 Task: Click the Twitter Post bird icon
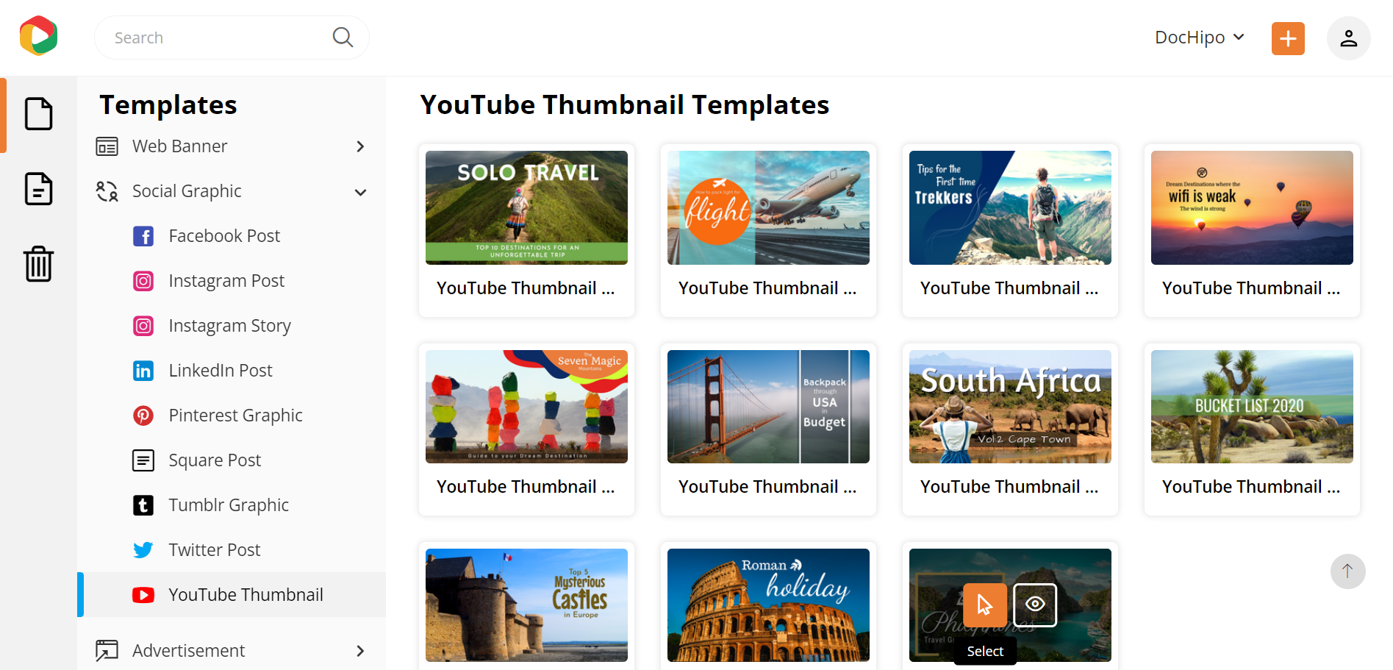[x=143, y=549]
